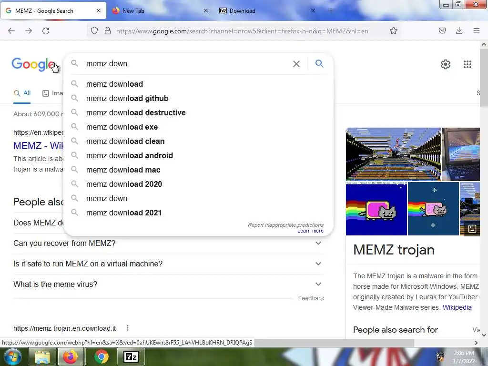Open the large MEMZ tunnel-effect thumbnail
Viewport: 488px width, 366px height.
tap(393, 154)
